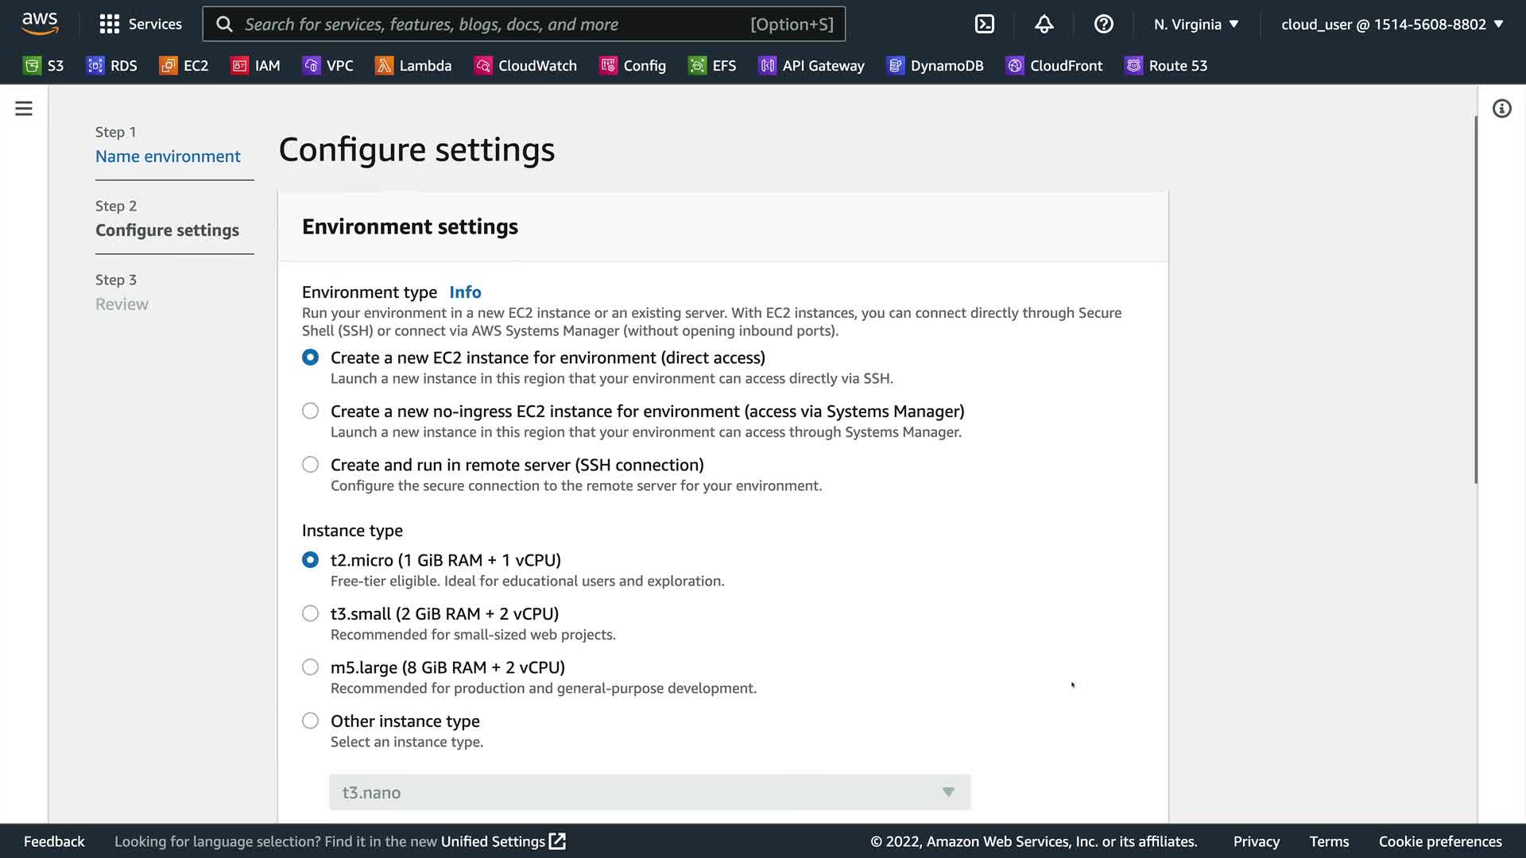This screenshot has width=1526, height=858.
Task: Open the hamburger side navigation menu
Action: [x=24, y=109]
